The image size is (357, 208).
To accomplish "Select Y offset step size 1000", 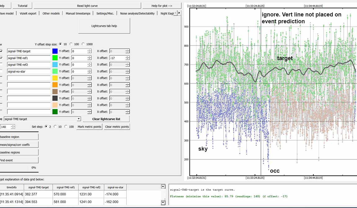I will (x=83, y=44).
